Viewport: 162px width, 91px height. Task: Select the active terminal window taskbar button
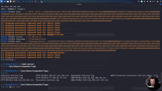pos(38,2)
